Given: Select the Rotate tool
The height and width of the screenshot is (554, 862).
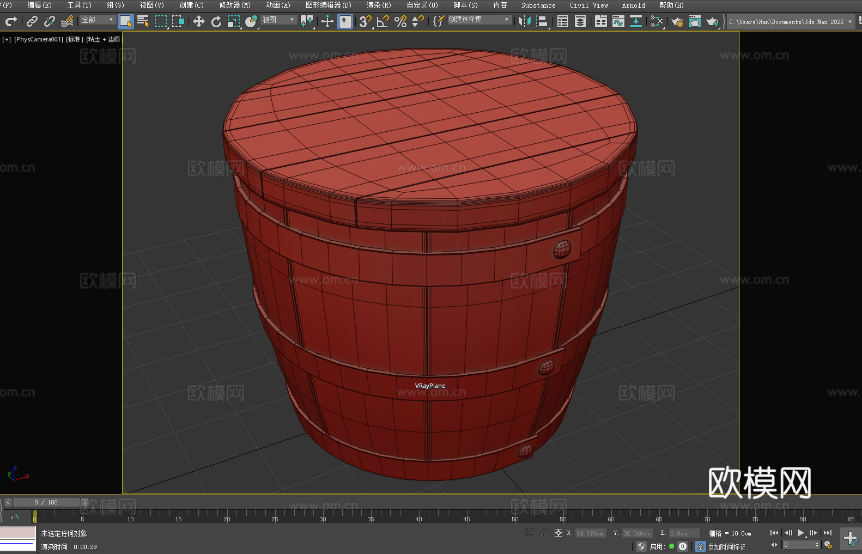Looking at the screenshot, I should coord(216,21).
